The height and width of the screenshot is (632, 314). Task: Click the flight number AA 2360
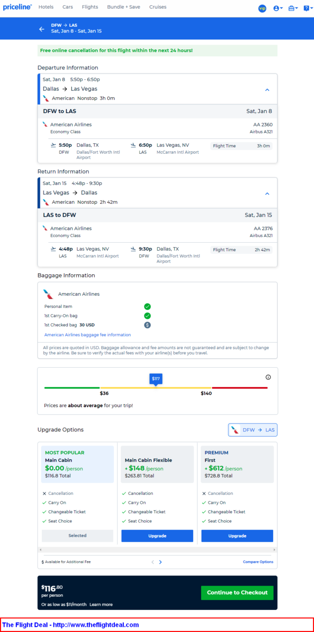point(263,124)
